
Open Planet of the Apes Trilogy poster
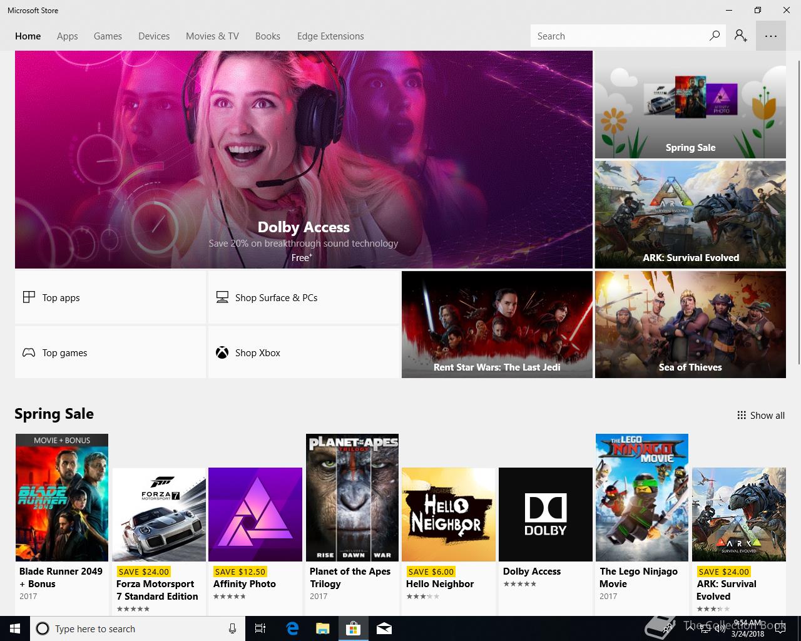[x=352, y=498]
